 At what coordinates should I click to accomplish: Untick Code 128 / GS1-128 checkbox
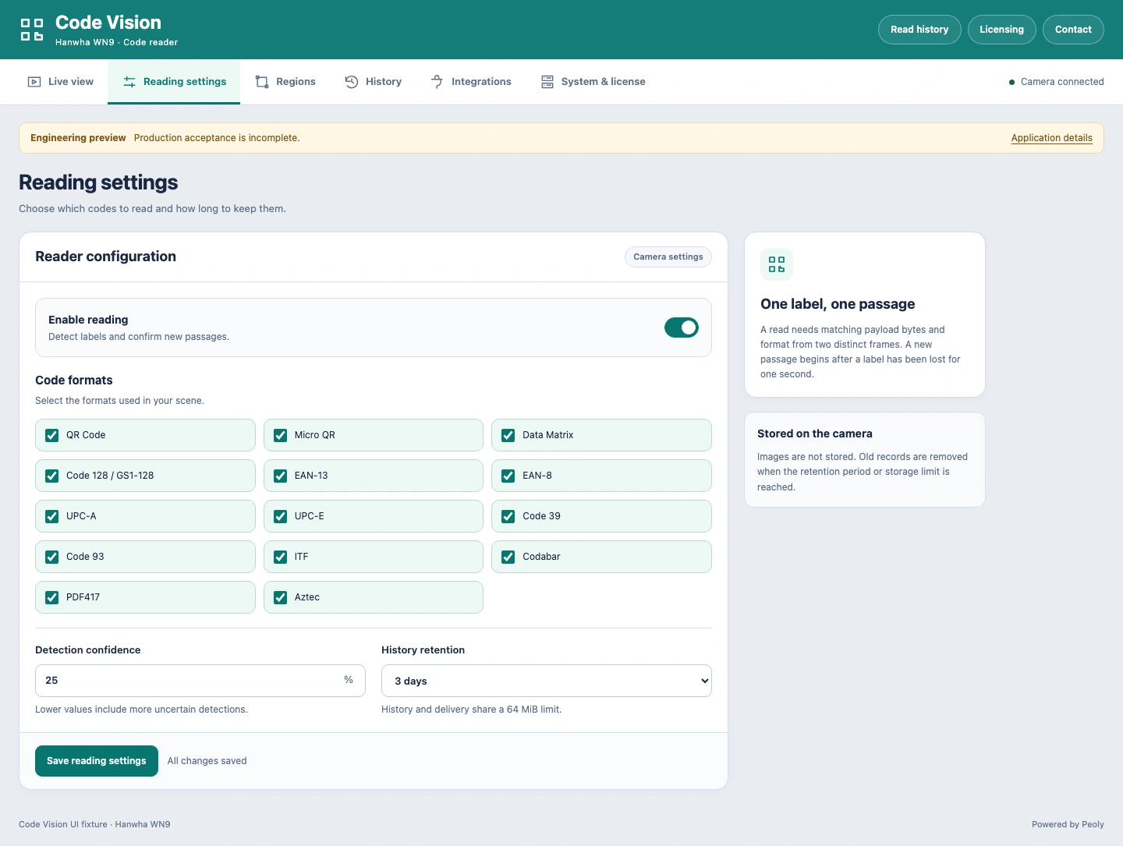point(52,476)
